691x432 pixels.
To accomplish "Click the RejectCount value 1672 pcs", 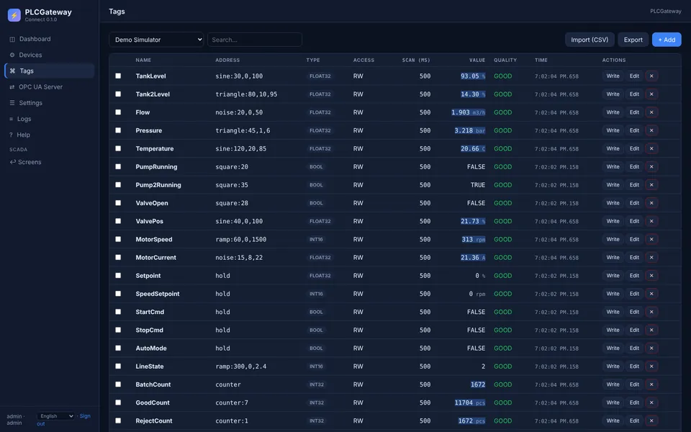I will 471,420.
